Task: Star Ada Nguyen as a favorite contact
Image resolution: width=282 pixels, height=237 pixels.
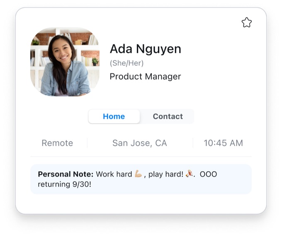Action: click(x=247, y=23)
